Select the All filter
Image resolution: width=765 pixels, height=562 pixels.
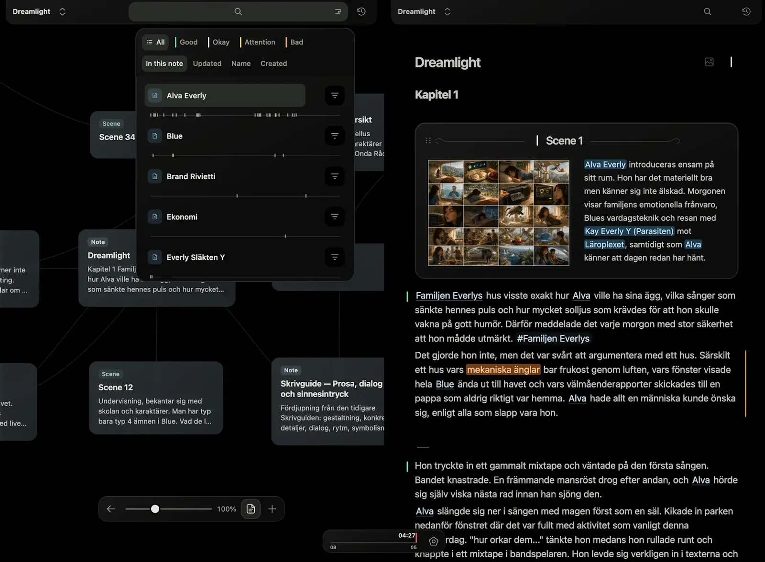tap(156, 42)
